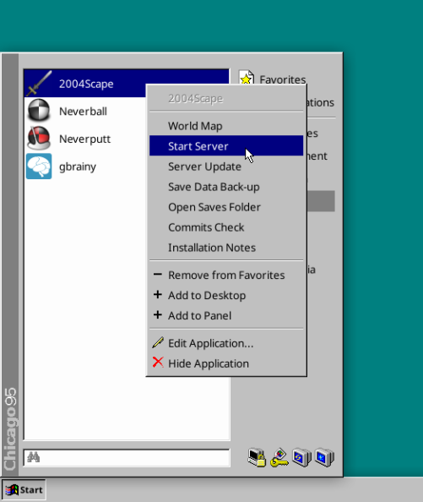The image size is (423, 502).
Task: Select Hide Application
Action: tap(226, 363)
